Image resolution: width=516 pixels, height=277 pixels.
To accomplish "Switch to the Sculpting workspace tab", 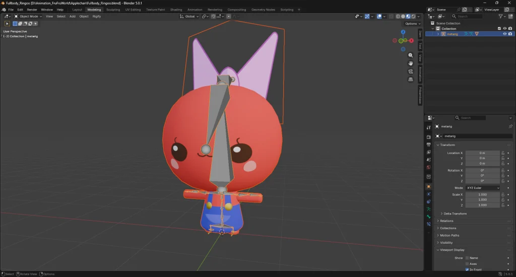I will pos(113,10).
